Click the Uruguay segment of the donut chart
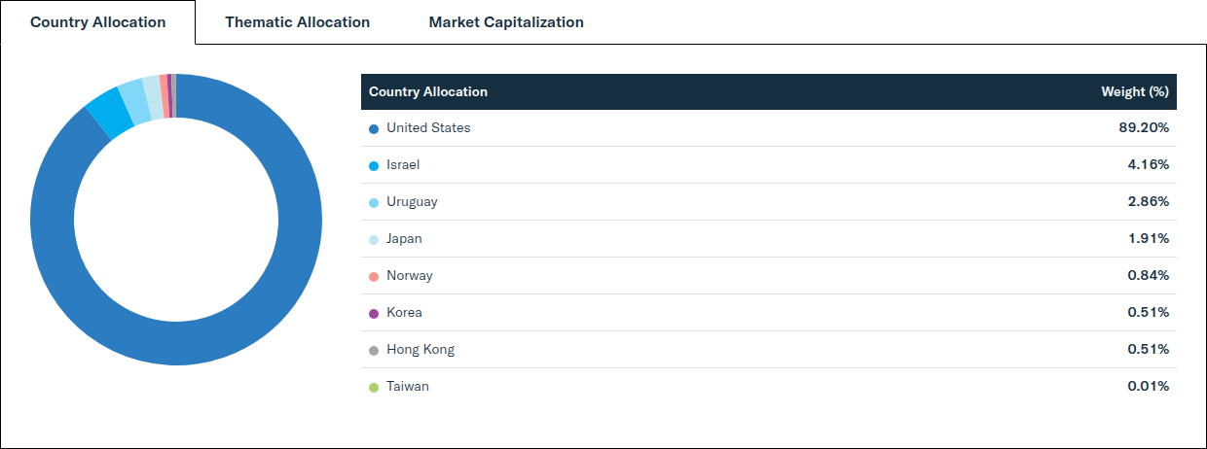 tap(133, 103)
